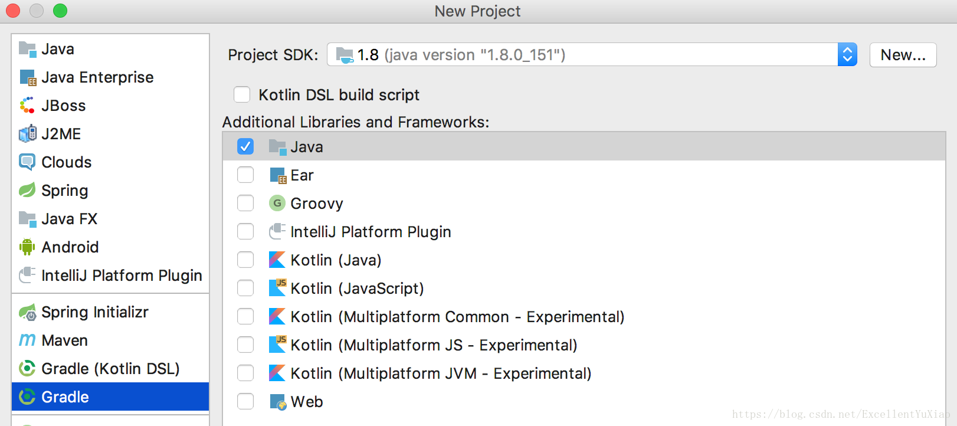957x426 pixels.
Task: Click the J2ME phone icon
Action: [x=27, y=134]
